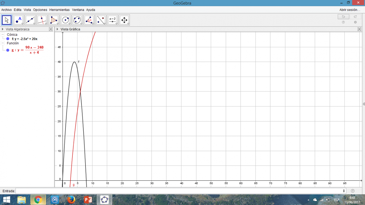Open the input bar command dropdown
The image size is (365, 205).
[344, 191]
